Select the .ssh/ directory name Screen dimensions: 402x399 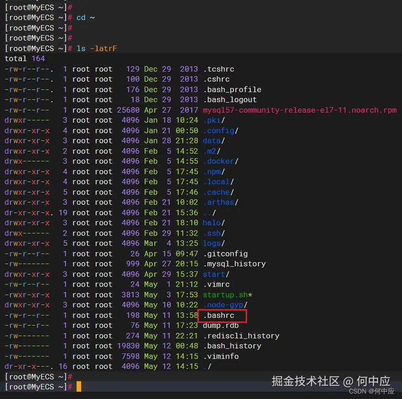(x=212, y=233)
